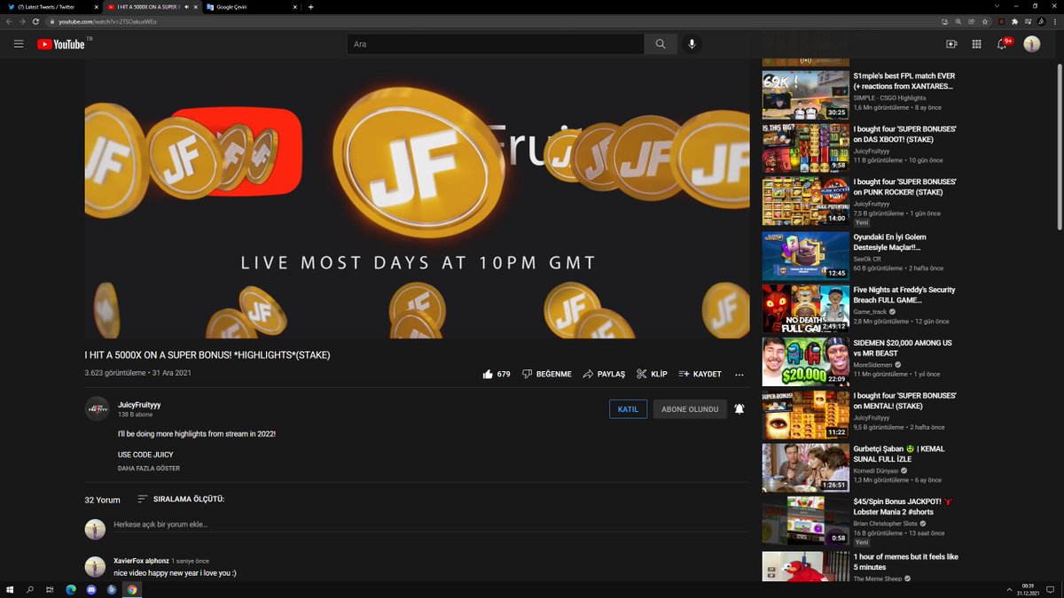
Task: Go to the YouTube home logo
Action: (x=61, y=43)
